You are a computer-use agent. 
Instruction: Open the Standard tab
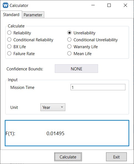pos(11,14)
